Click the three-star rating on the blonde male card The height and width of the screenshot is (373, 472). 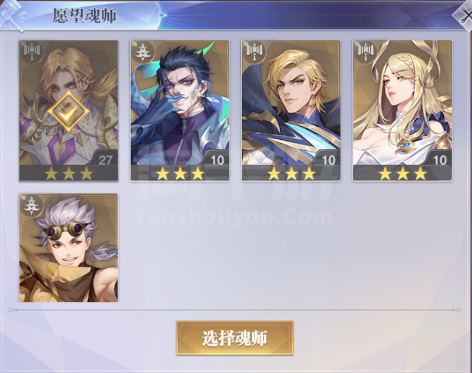pos(291,173)
